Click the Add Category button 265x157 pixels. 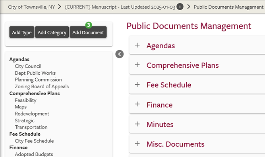click(x=52, y=32)
